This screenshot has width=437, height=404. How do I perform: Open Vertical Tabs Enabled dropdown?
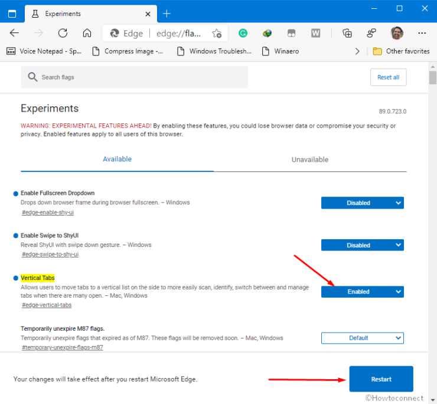(363, 292)
